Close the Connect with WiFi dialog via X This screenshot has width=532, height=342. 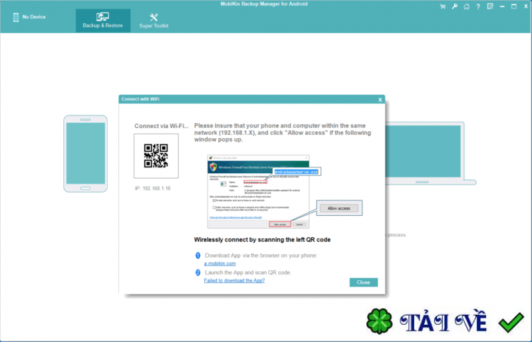(380, 100)
